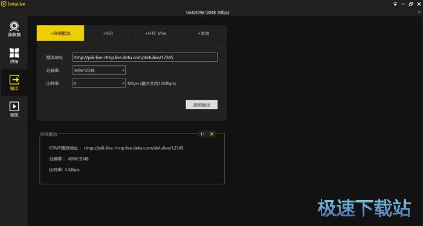The height and width of the screenshot is (226, 423).
Task: Open the 拼接 stitching panel
Action: coord(14,56)
